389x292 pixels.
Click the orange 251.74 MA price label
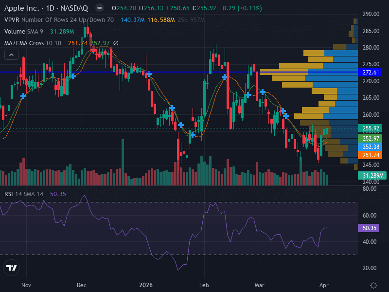point(370,155)
